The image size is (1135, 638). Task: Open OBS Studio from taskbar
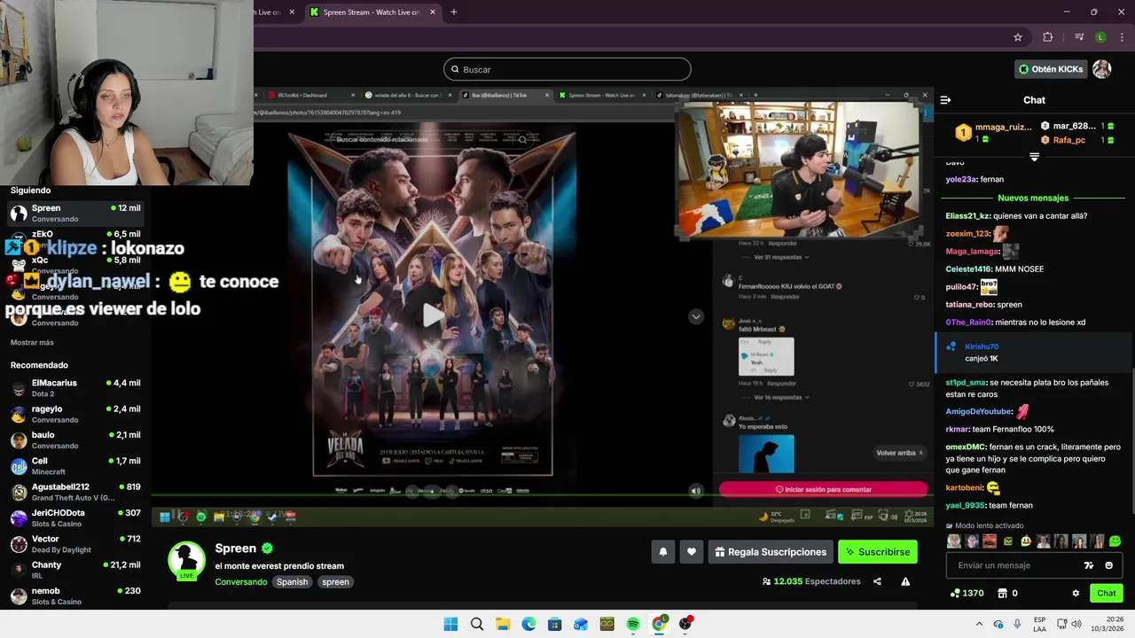coord(685,624)
